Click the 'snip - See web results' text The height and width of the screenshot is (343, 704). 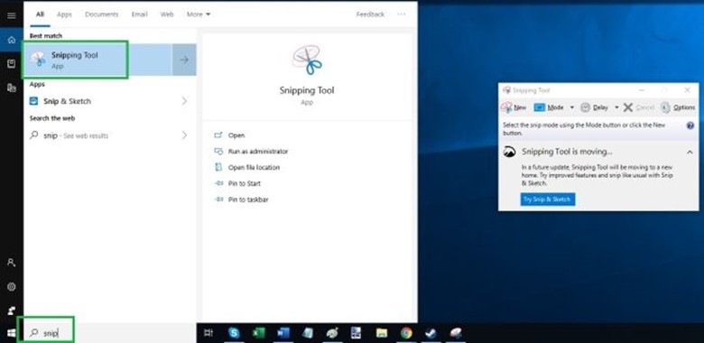(x=76, y=135)
